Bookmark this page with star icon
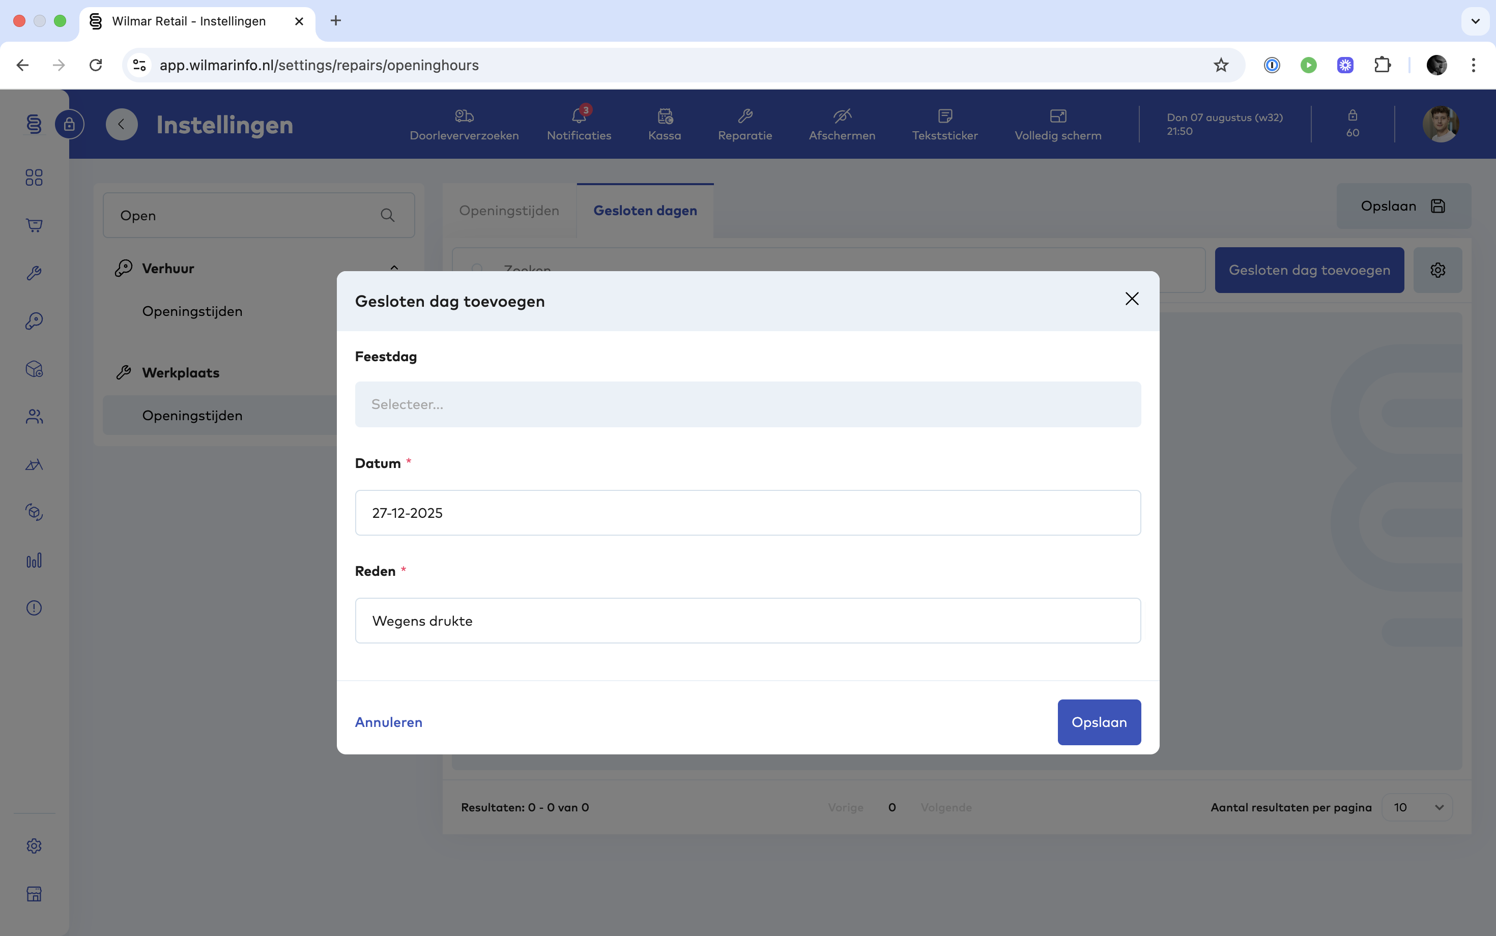Image resolution: width=1496 pixels, height=936 pixels. coord(1220,65)
